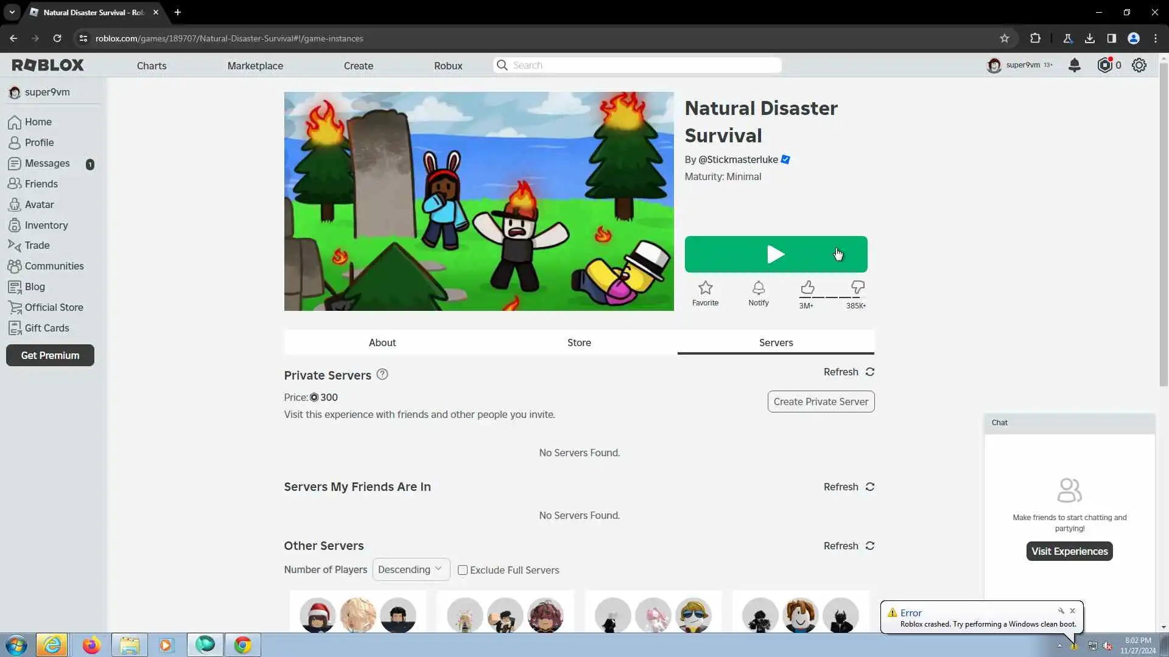Show hidden system tray icons
The image size is (1169, 657).
tap(1059, 645)
